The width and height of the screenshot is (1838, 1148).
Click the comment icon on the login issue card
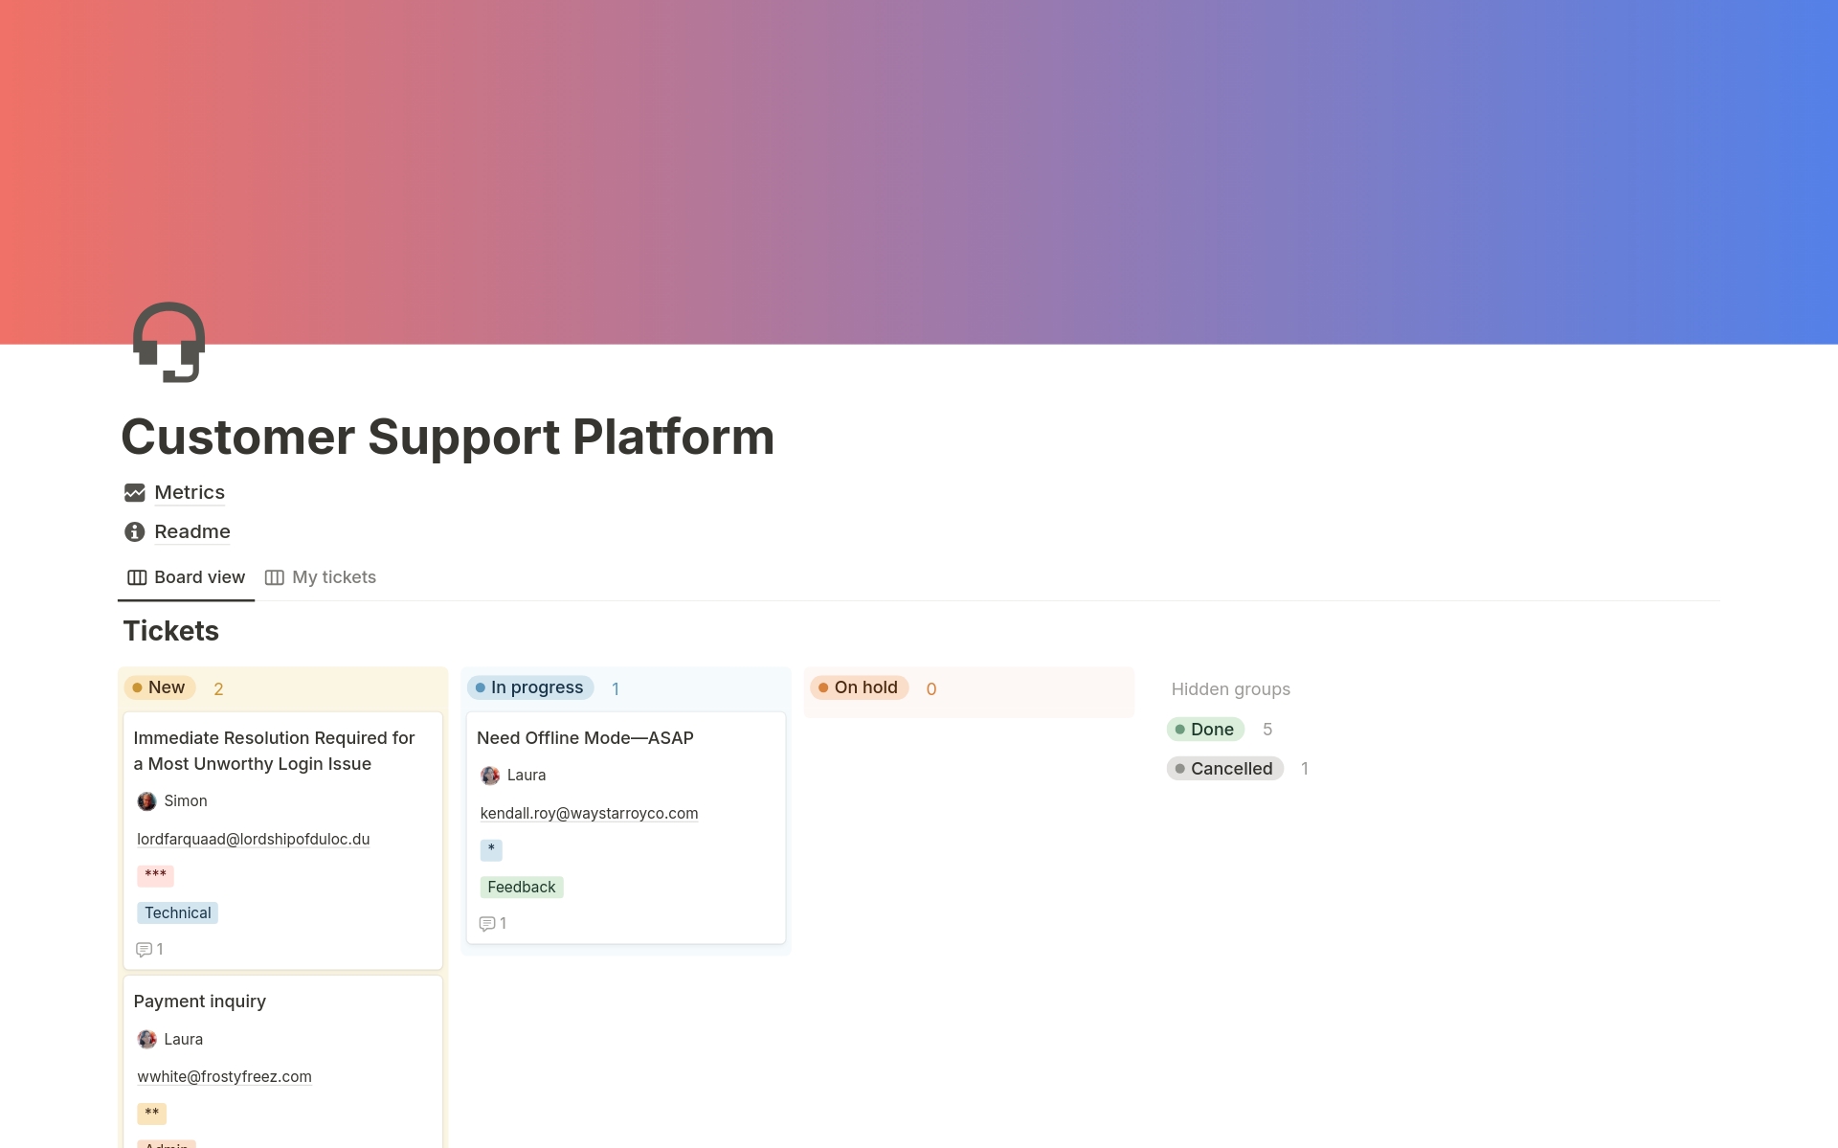pos(145,949)
